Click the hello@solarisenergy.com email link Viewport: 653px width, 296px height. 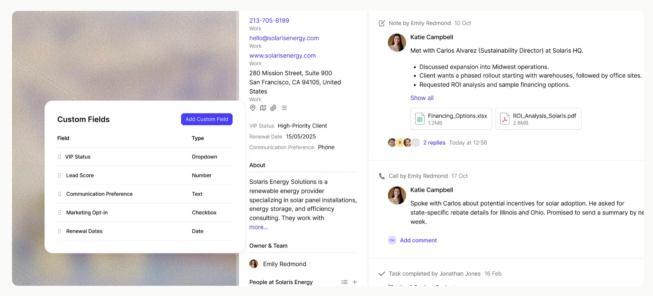(284, 38)
